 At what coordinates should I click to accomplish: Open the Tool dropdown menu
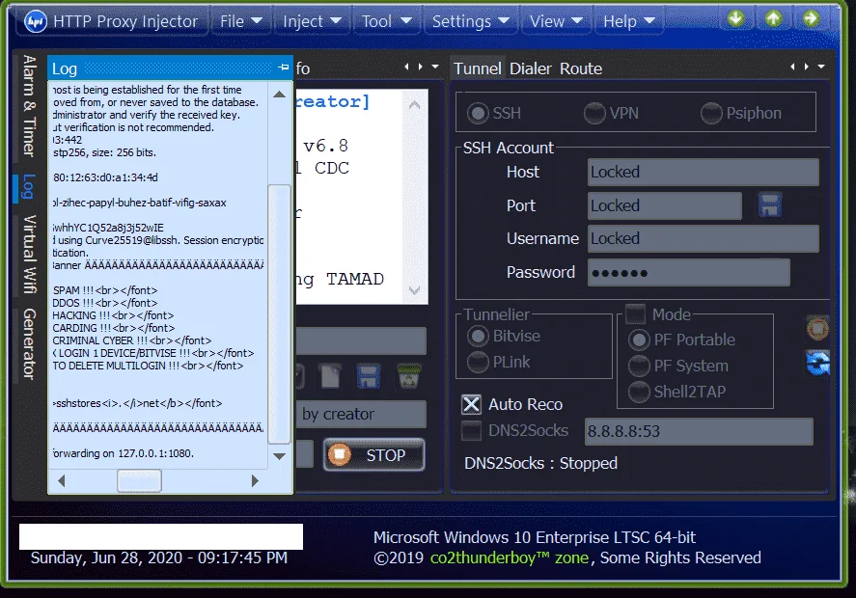click(387, 21)
